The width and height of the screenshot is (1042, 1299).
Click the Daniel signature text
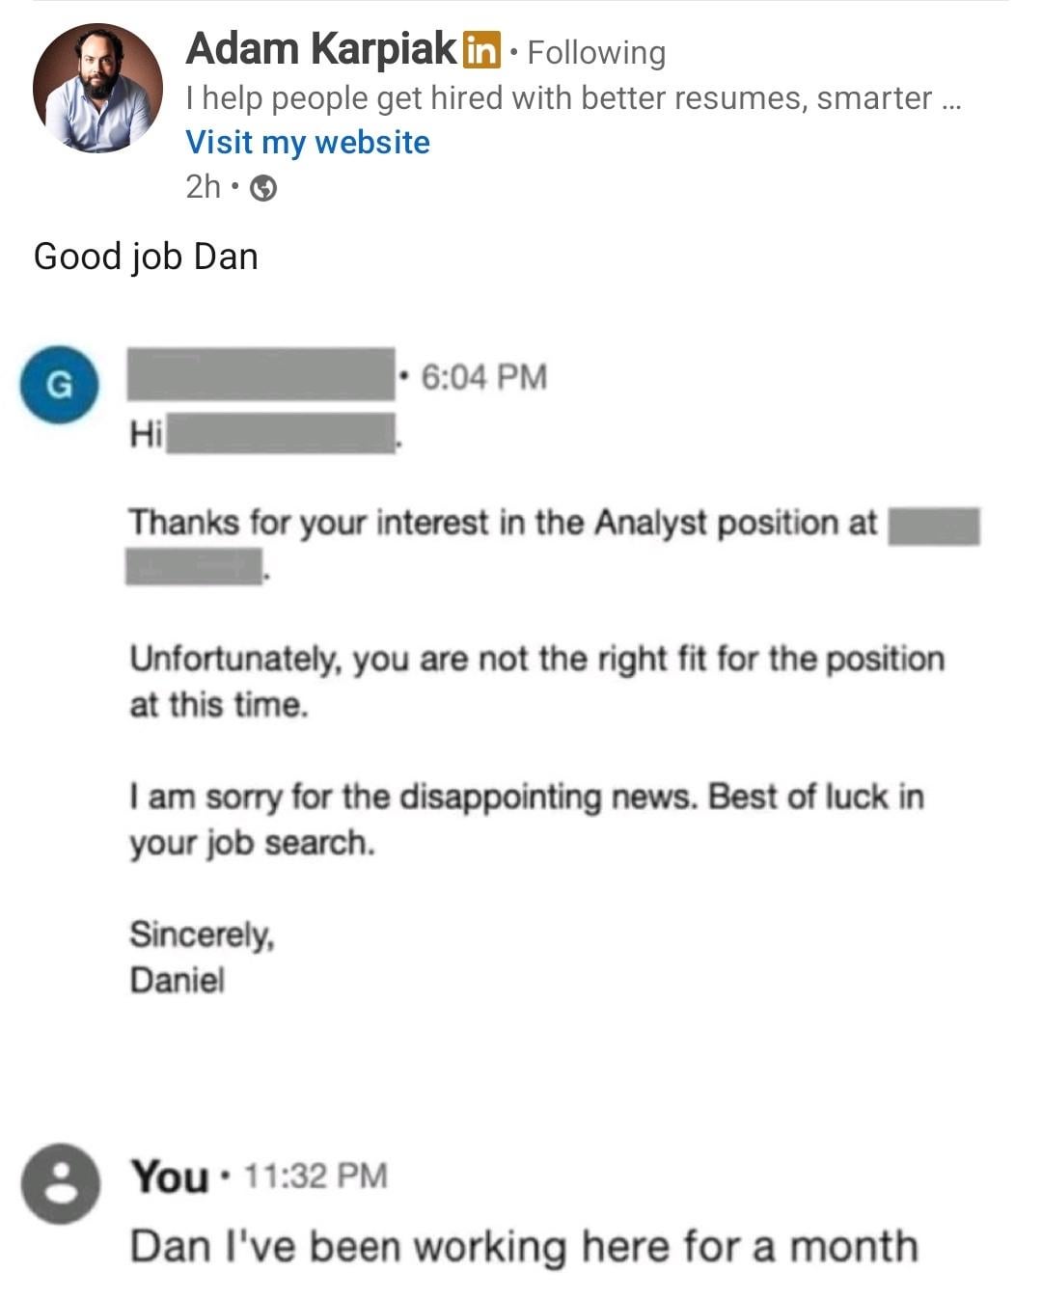177,981
